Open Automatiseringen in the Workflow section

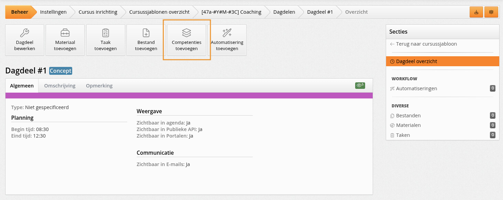(x=416, y=89)
